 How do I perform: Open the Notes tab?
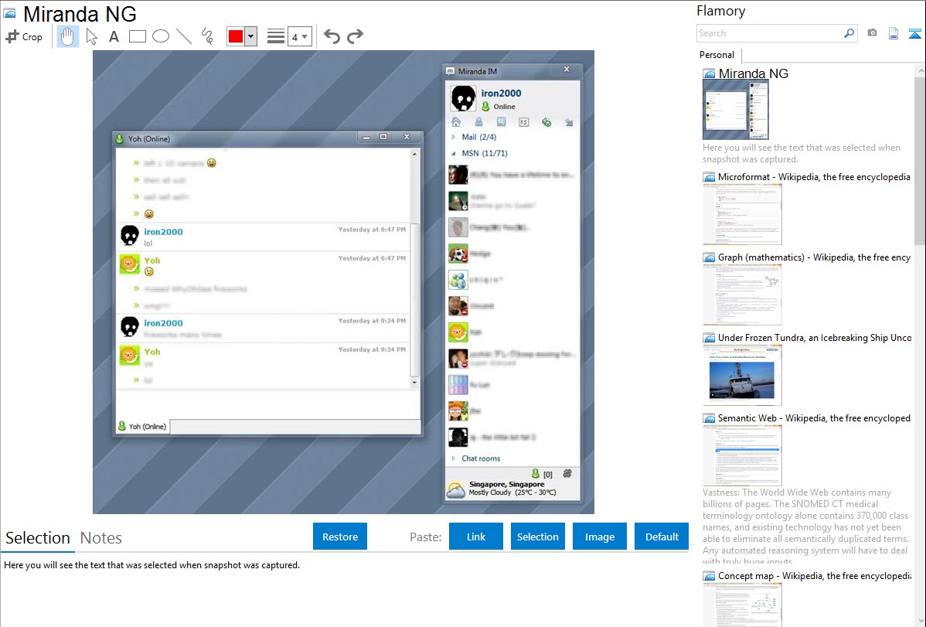pyautogui.click(x=101, y=538)
